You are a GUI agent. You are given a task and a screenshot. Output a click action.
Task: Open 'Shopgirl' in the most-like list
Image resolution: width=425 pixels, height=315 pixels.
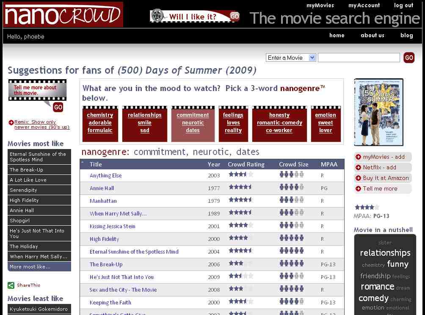[39, 221]
